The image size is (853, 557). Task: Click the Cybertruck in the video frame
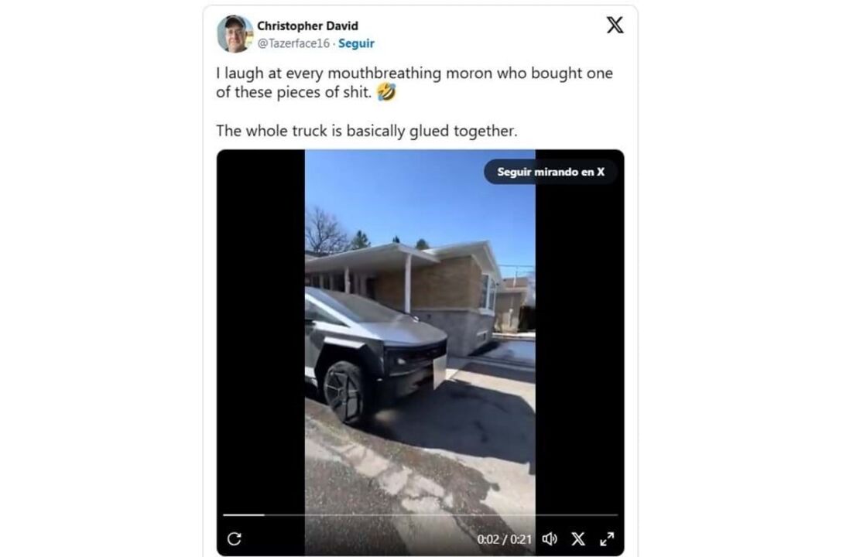click(x=375, y=354)
